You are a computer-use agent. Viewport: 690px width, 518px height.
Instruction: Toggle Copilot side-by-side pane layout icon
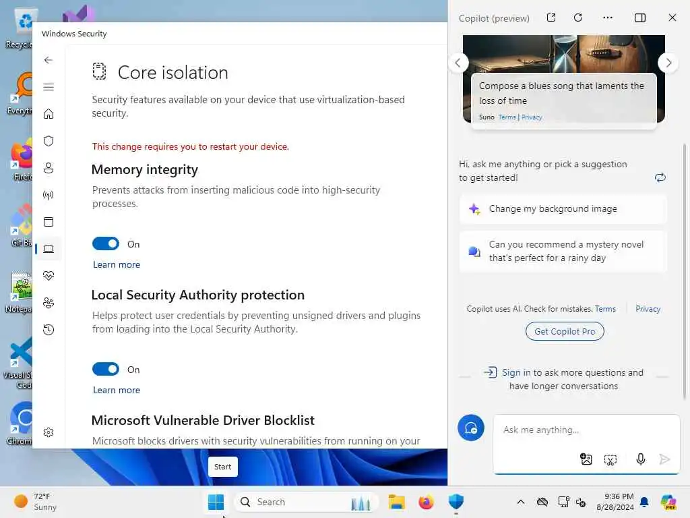pos(640,18)
